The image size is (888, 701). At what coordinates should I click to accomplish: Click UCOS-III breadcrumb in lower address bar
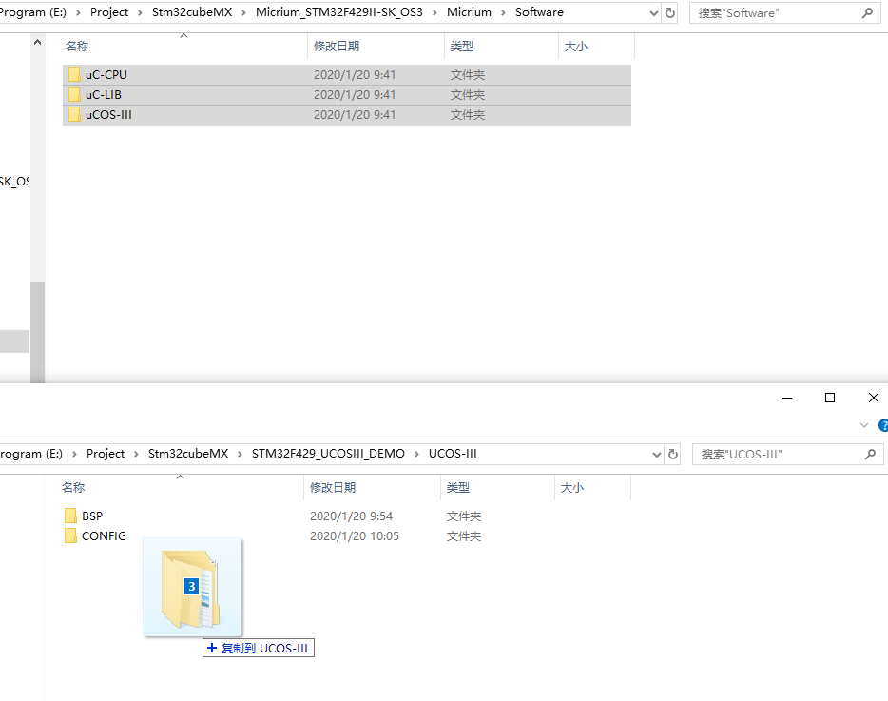(453, 454)
